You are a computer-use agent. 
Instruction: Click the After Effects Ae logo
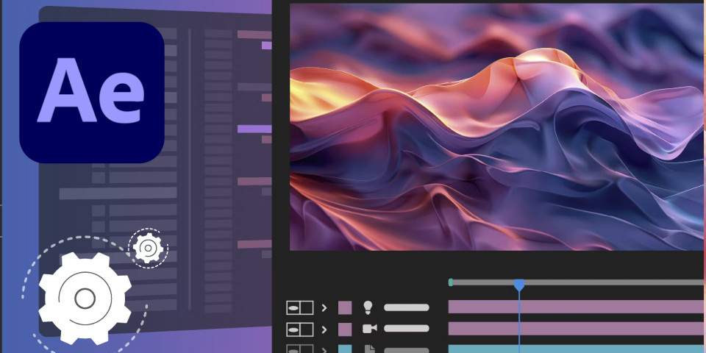(x=91, y=92)
